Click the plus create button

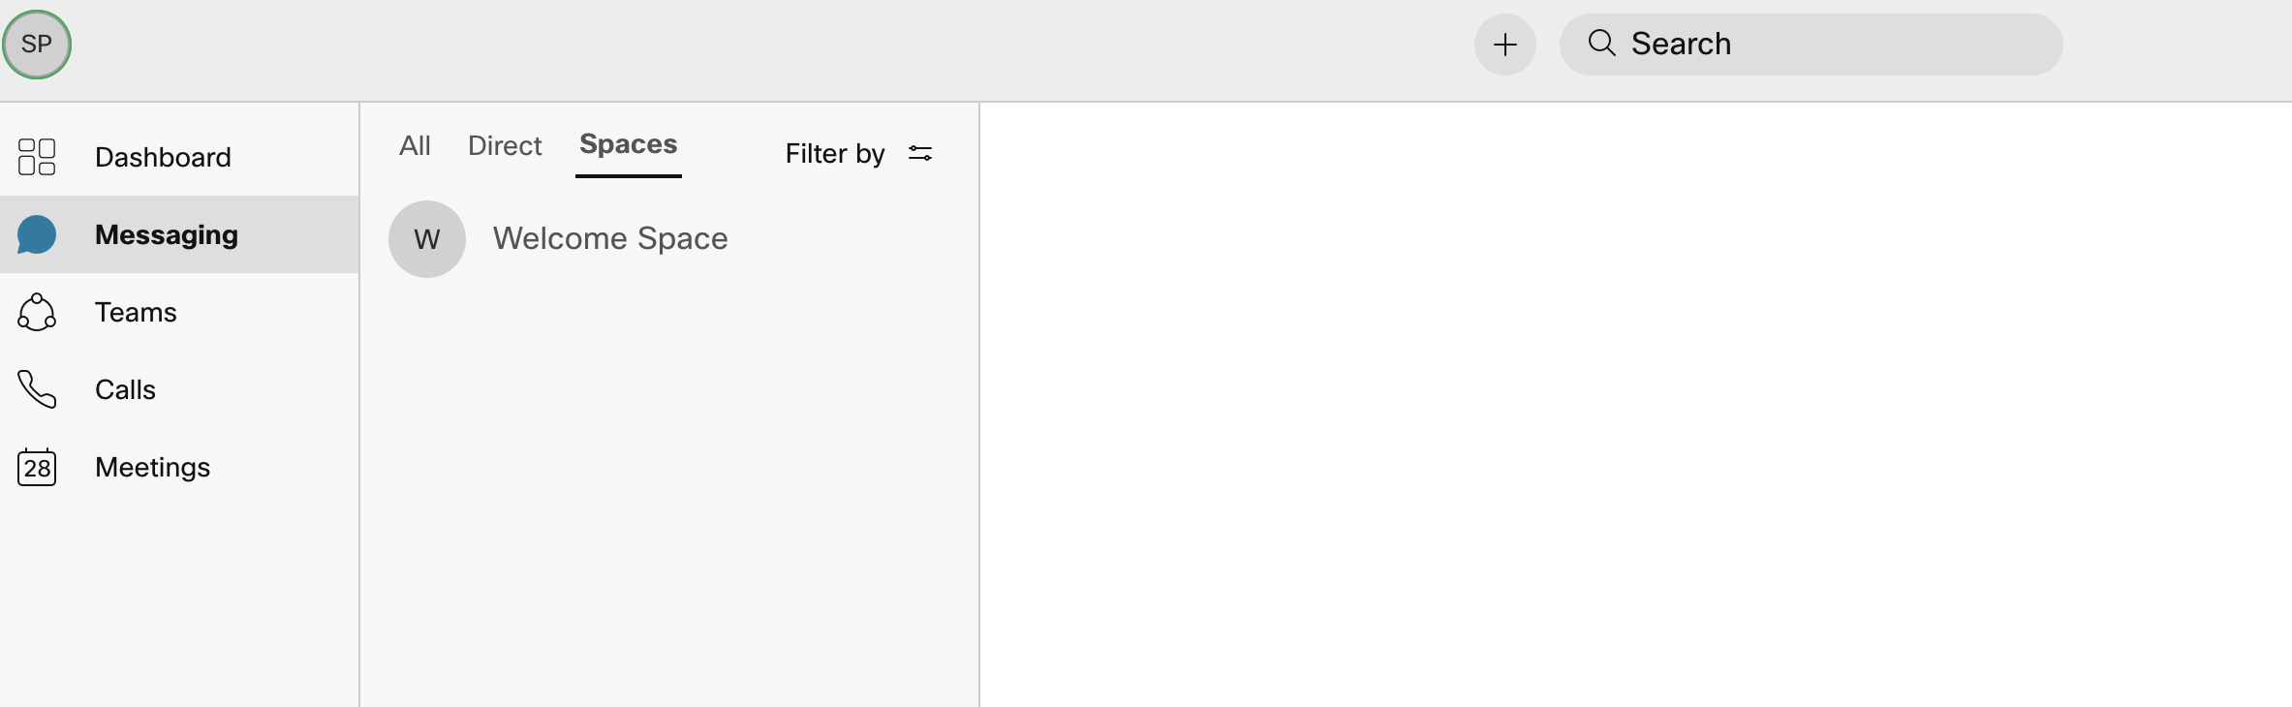tap(1504, 45)
